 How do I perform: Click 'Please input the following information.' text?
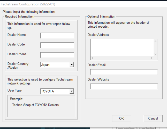[x=29, y=12]
